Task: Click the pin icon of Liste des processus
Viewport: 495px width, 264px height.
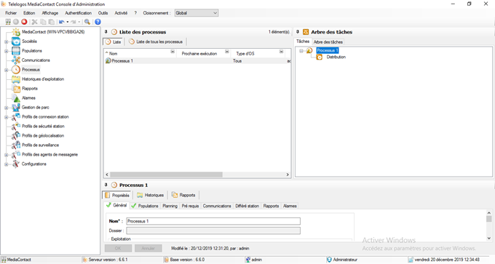Action: (106, 32)
